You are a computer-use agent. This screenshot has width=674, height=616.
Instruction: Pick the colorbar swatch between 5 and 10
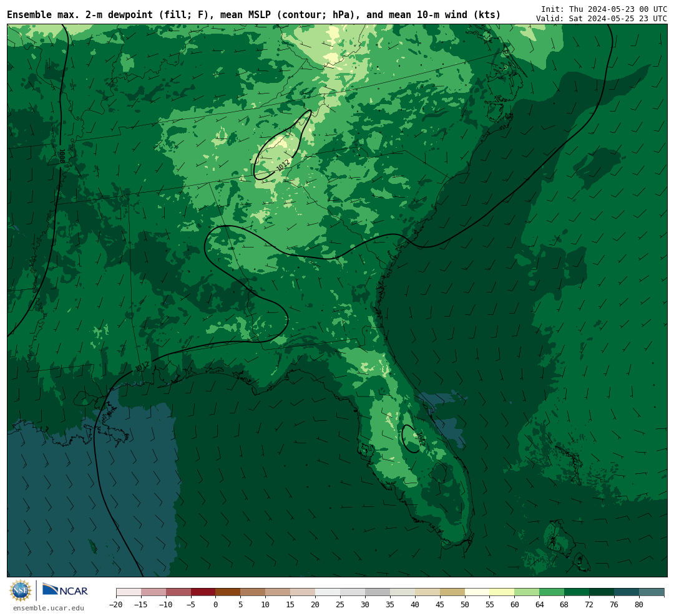(253, 592)
